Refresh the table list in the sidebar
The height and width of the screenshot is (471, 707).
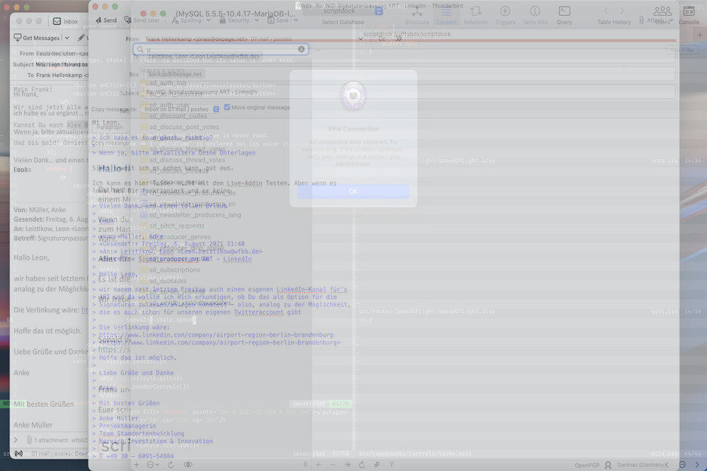(171, 464)
